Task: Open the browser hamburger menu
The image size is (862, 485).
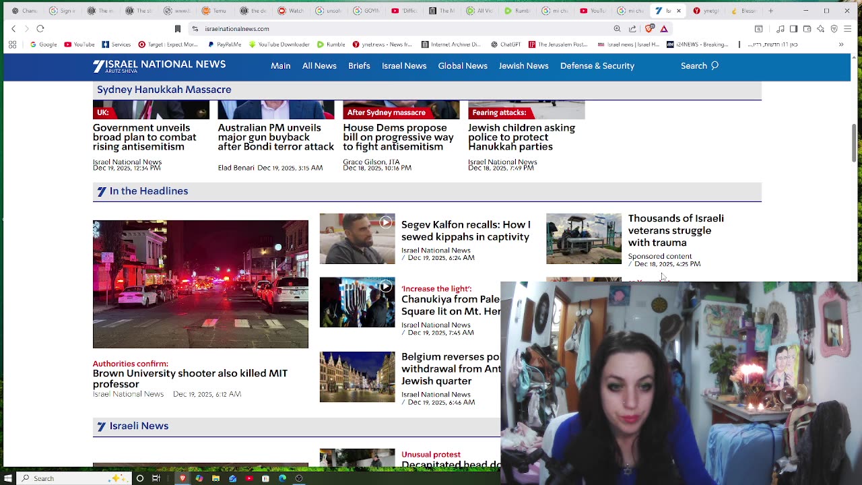Action: coord(847,29)
